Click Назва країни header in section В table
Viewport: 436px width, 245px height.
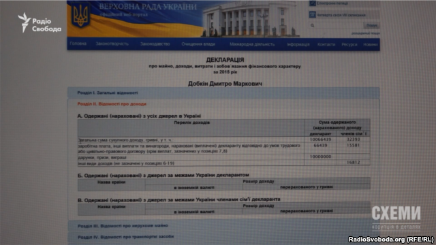pyautogui.click(x=111, y=207)
